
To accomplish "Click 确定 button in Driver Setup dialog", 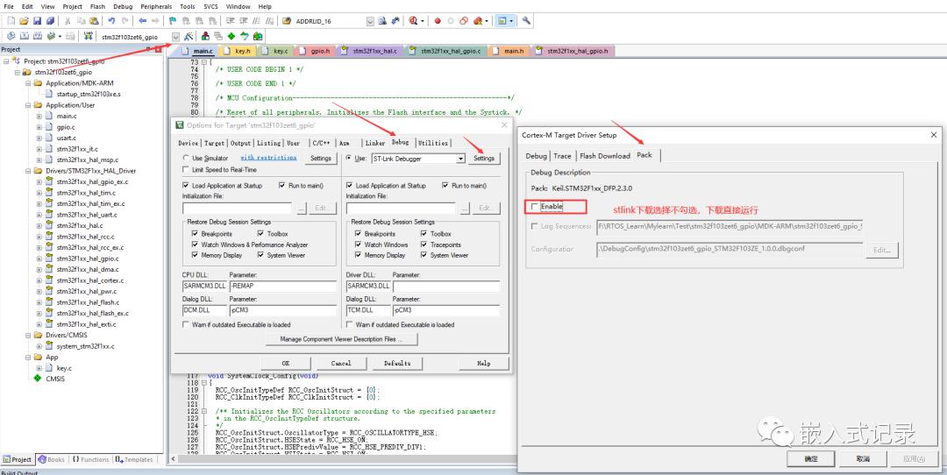I will [x=811, y=458].
